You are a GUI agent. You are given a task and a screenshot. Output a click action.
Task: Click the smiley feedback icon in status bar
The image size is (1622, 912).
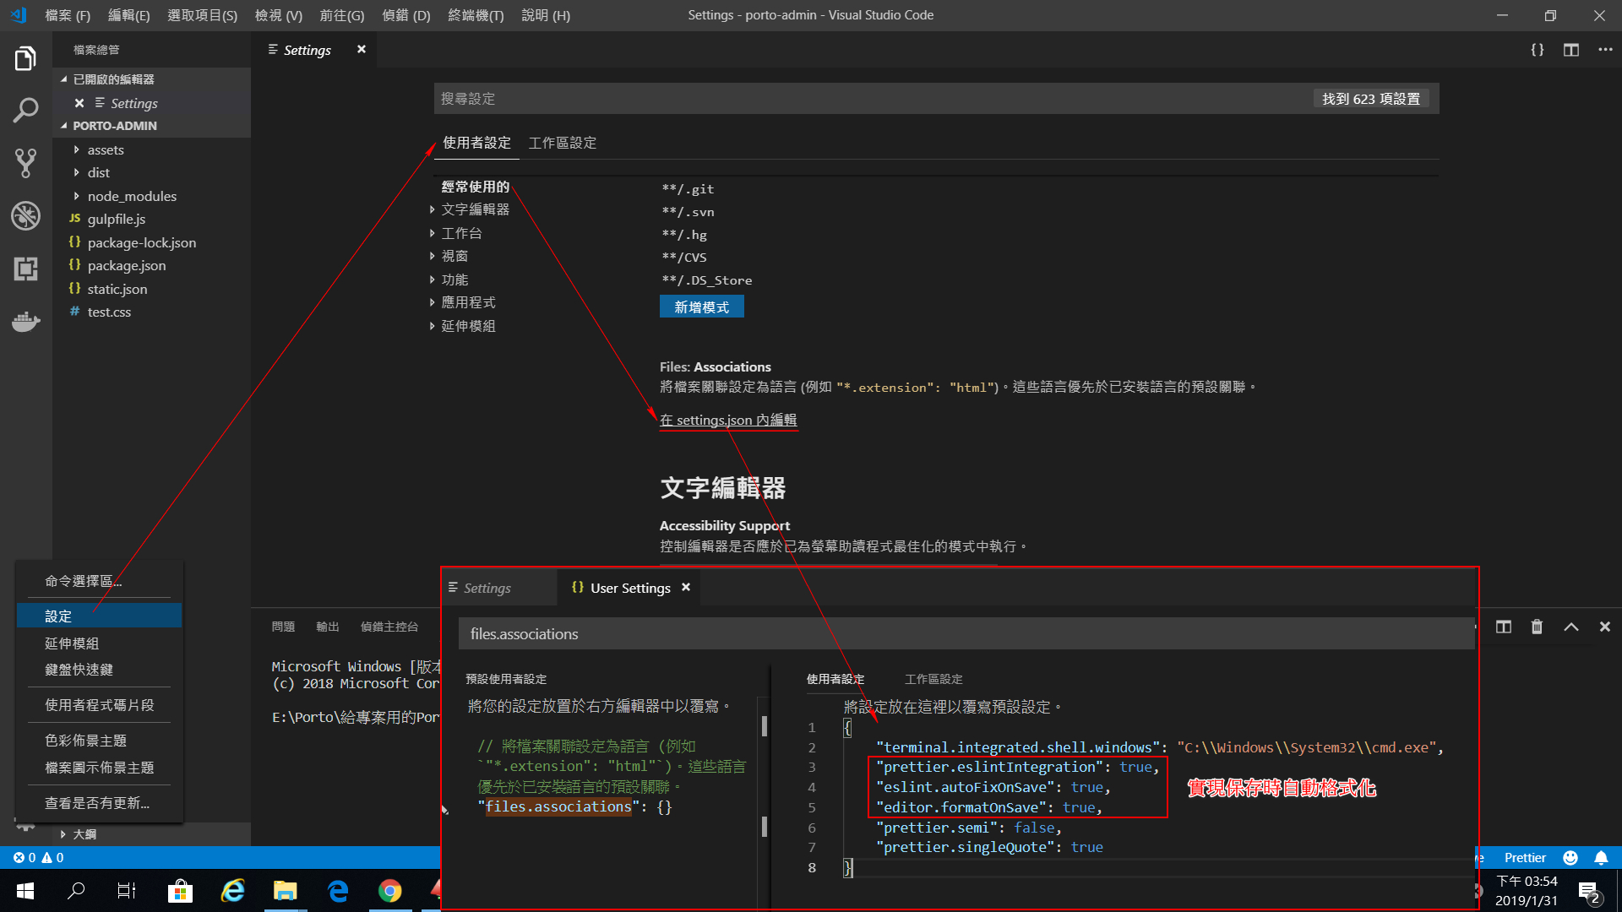tap(1570, 857)
